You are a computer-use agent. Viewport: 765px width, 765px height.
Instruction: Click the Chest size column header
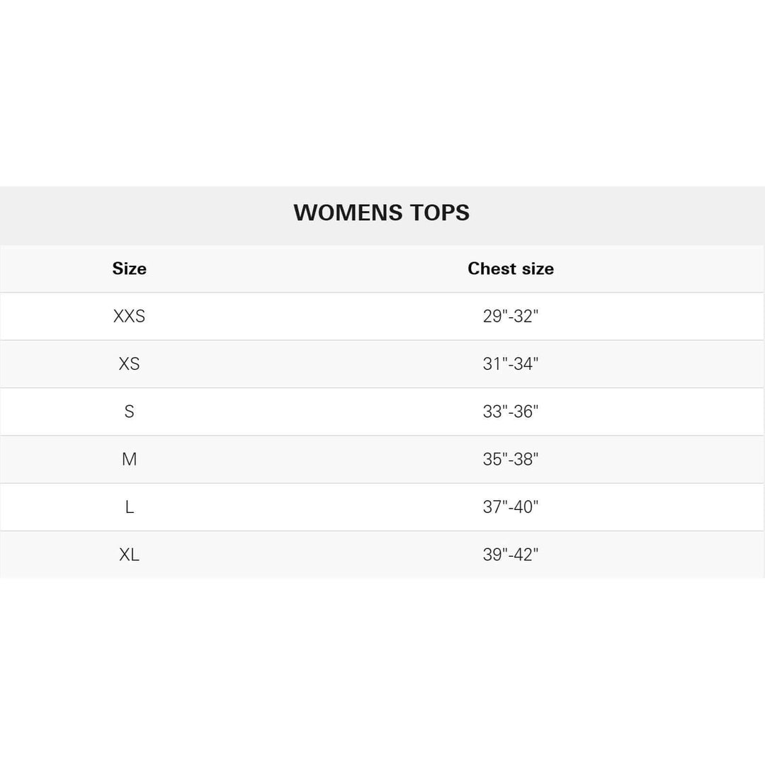coord(511,268)
